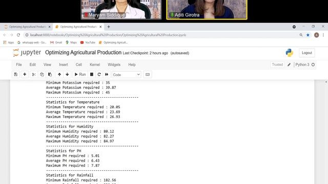Click the Python logo icon
328x184 pixels.
coord(290,53)
